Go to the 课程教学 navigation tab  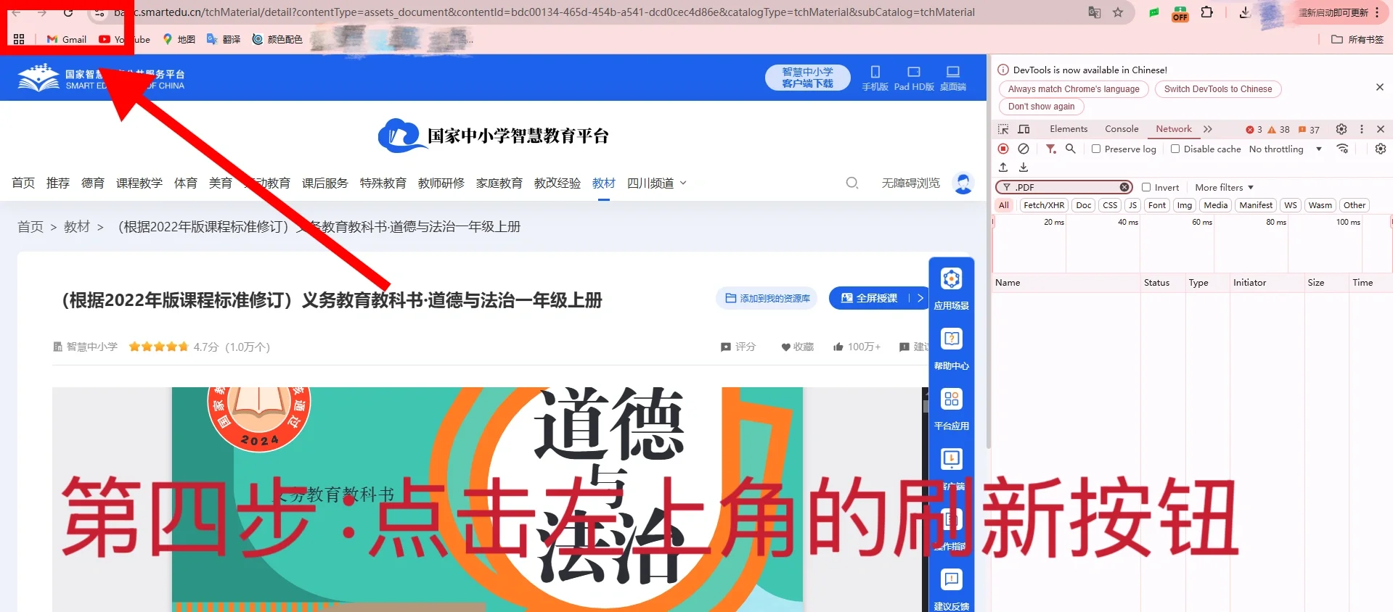tap(139, 183)
